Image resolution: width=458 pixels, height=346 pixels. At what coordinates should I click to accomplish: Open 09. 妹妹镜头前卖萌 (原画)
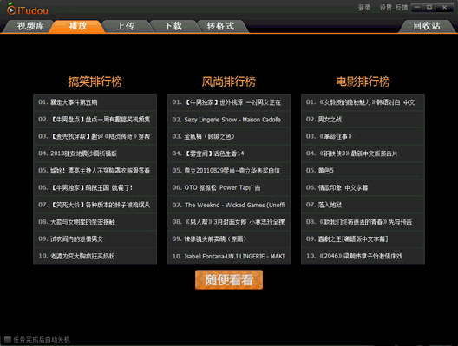tap(229, 238)
